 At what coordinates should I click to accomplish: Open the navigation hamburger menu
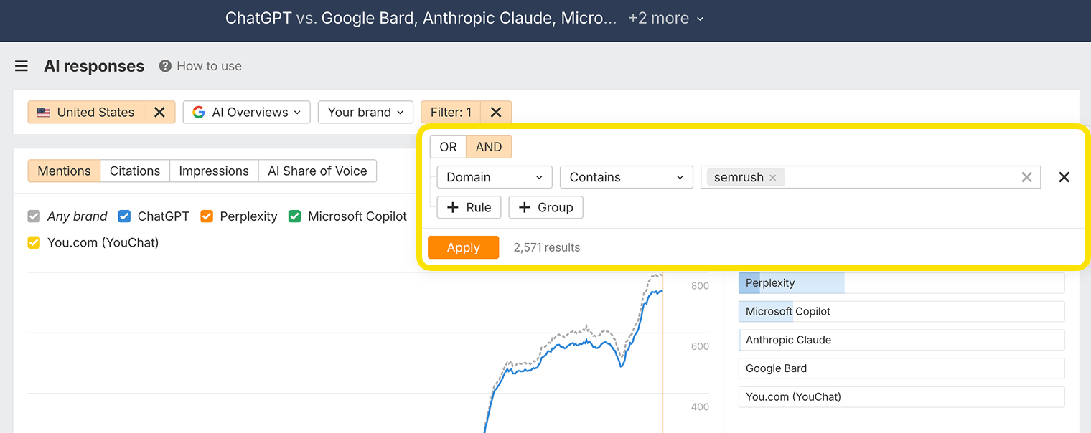tap(21, 65)
